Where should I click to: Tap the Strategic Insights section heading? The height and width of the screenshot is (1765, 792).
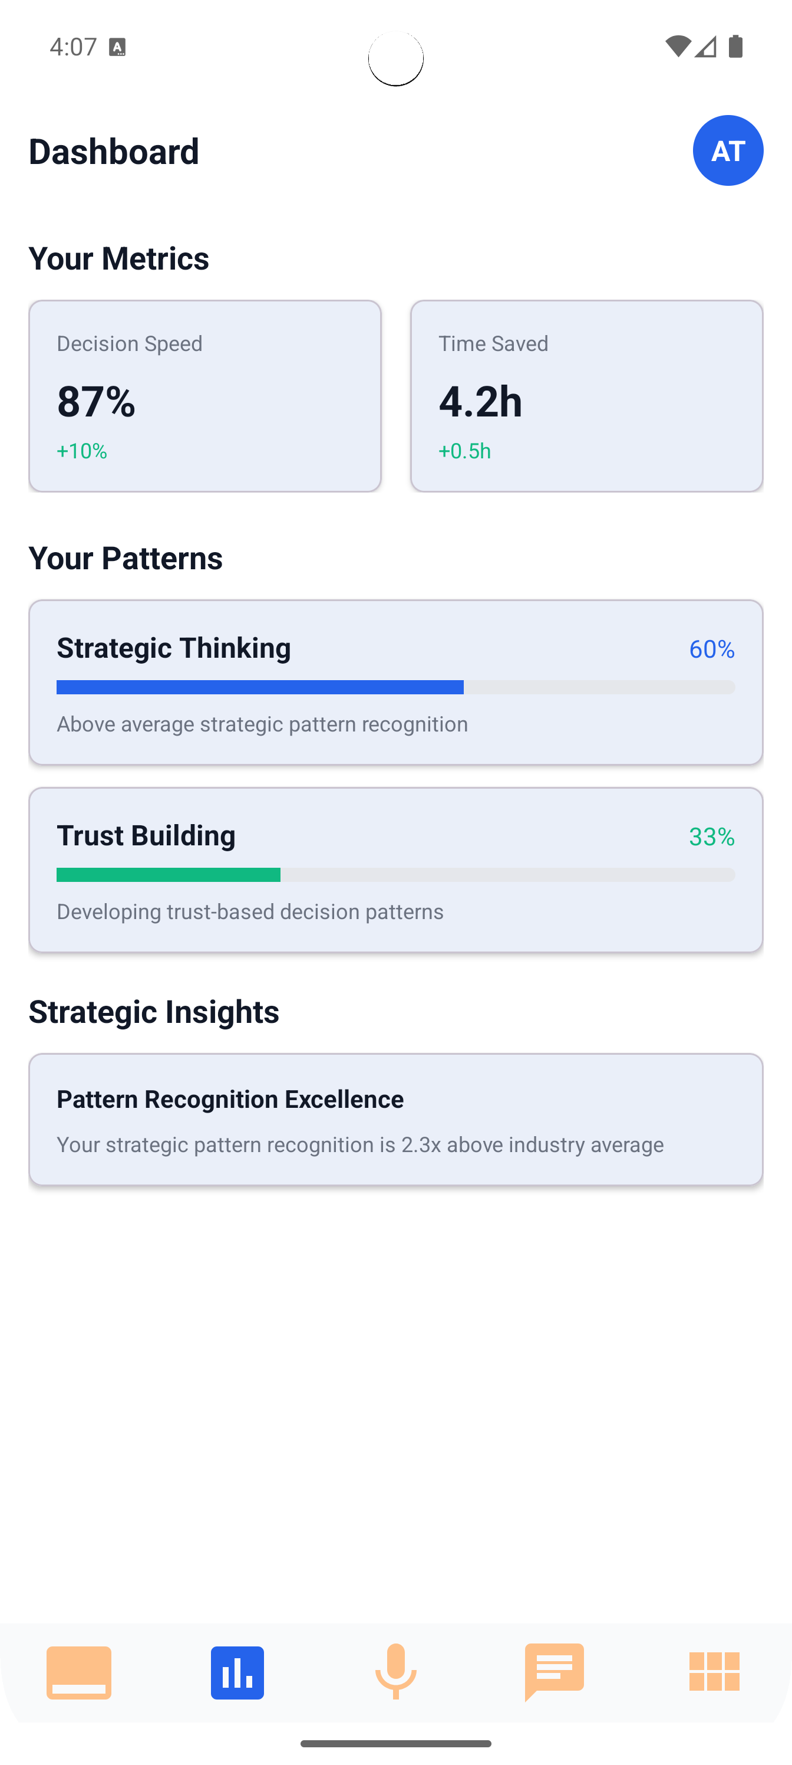tap(153, 1011)
